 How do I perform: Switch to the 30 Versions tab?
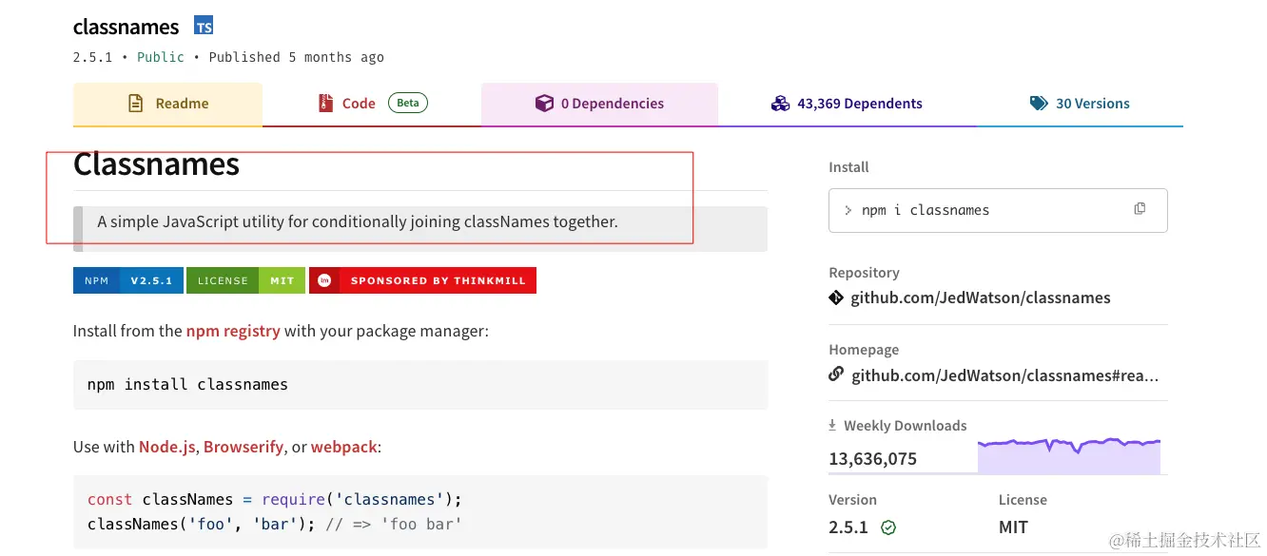pyautogui.click(x=1092, y=104)
